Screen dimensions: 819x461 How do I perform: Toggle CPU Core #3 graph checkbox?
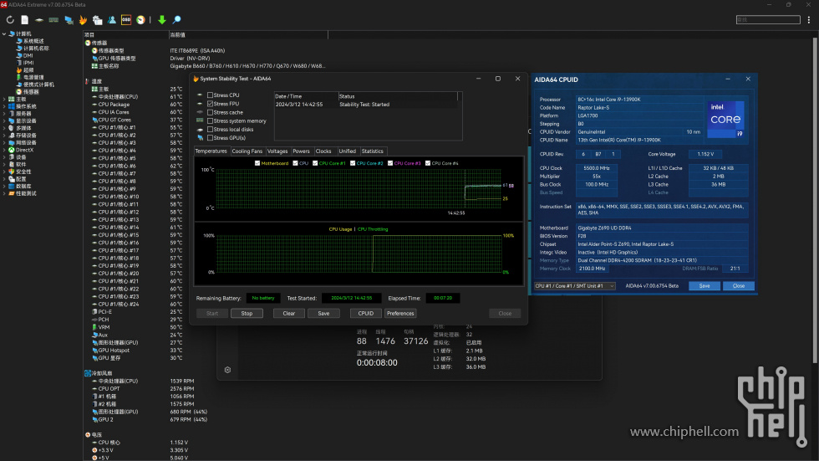pos(390,163)
